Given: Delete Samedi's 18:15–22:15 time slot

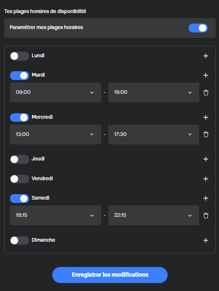Looking at the screenshot, I should click(206, 216).
